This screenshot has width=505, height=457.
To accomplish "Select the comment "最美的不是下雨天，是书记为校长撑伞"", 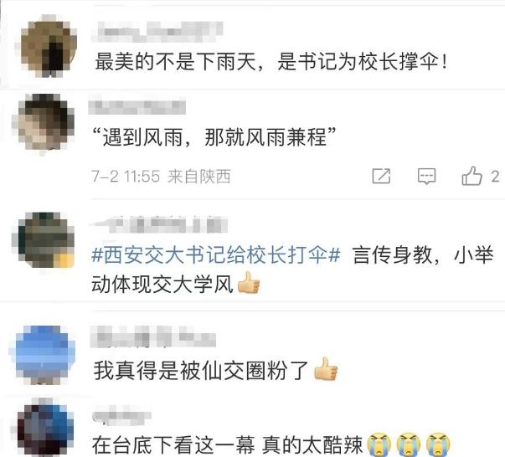I will [271, 62].
